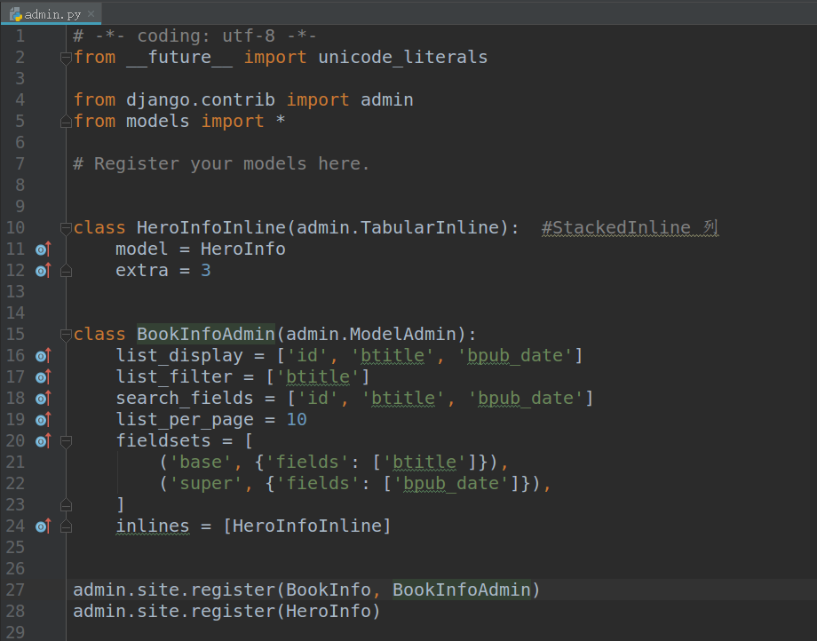Viewport: 817px width, 641px height.
Task: Click '[HeroInfoInline]' on line 24
Action: click(307, 526)
